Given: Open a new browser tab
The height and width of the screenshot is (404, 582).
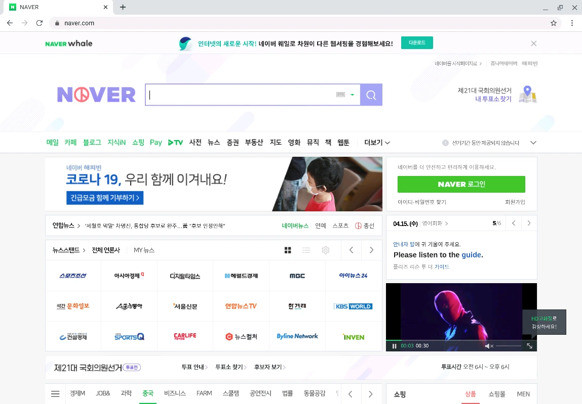Looking at the screenshot, I should 123,7.
